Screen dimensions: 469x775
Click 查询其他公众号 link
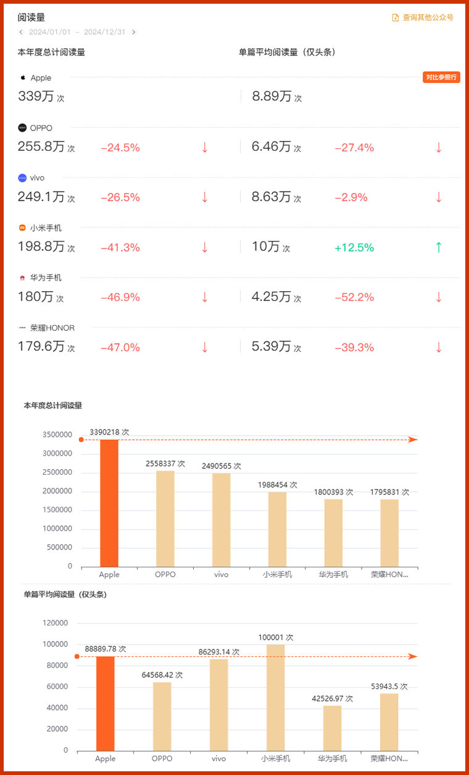pos(428,18)
